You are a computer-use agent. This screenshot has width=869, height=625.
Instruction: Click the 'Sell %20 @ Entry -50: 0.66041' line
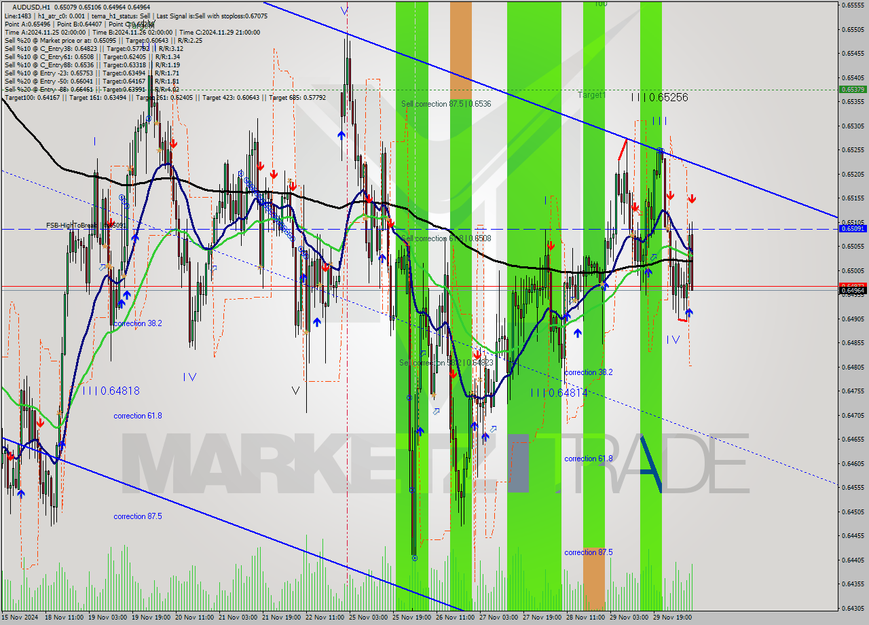92,81
